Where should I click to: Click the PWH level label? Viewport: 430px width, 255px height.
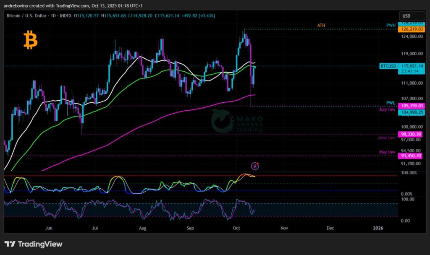pyautogui.click(x=391, y=25)
